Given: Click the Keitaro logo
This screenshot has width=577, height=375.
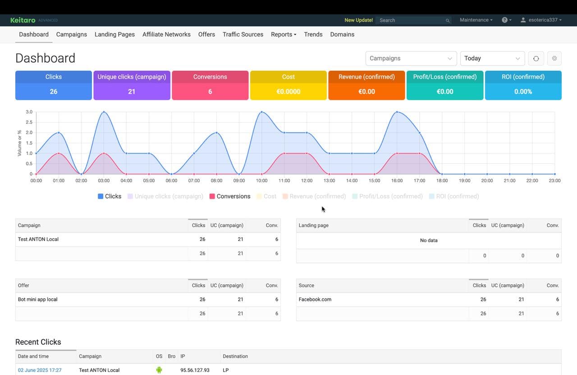Looking at the screenshot, I should click(23, 20).
